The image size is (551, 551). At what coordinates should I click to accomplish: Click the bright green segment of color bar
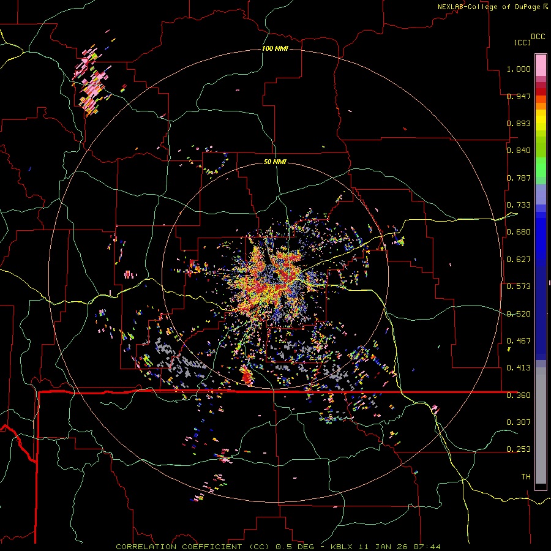(541, 167)
